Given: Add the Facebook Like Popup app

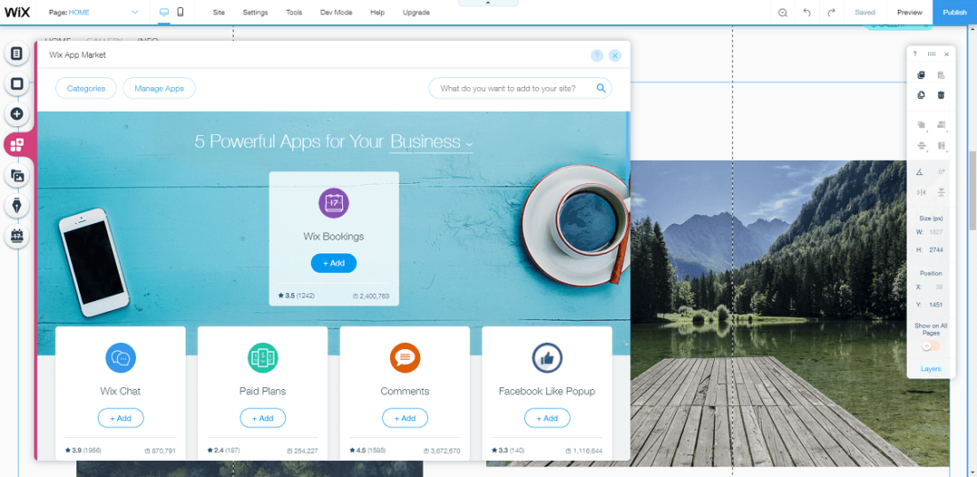Looking at the screenshot, I should (547, 417).
